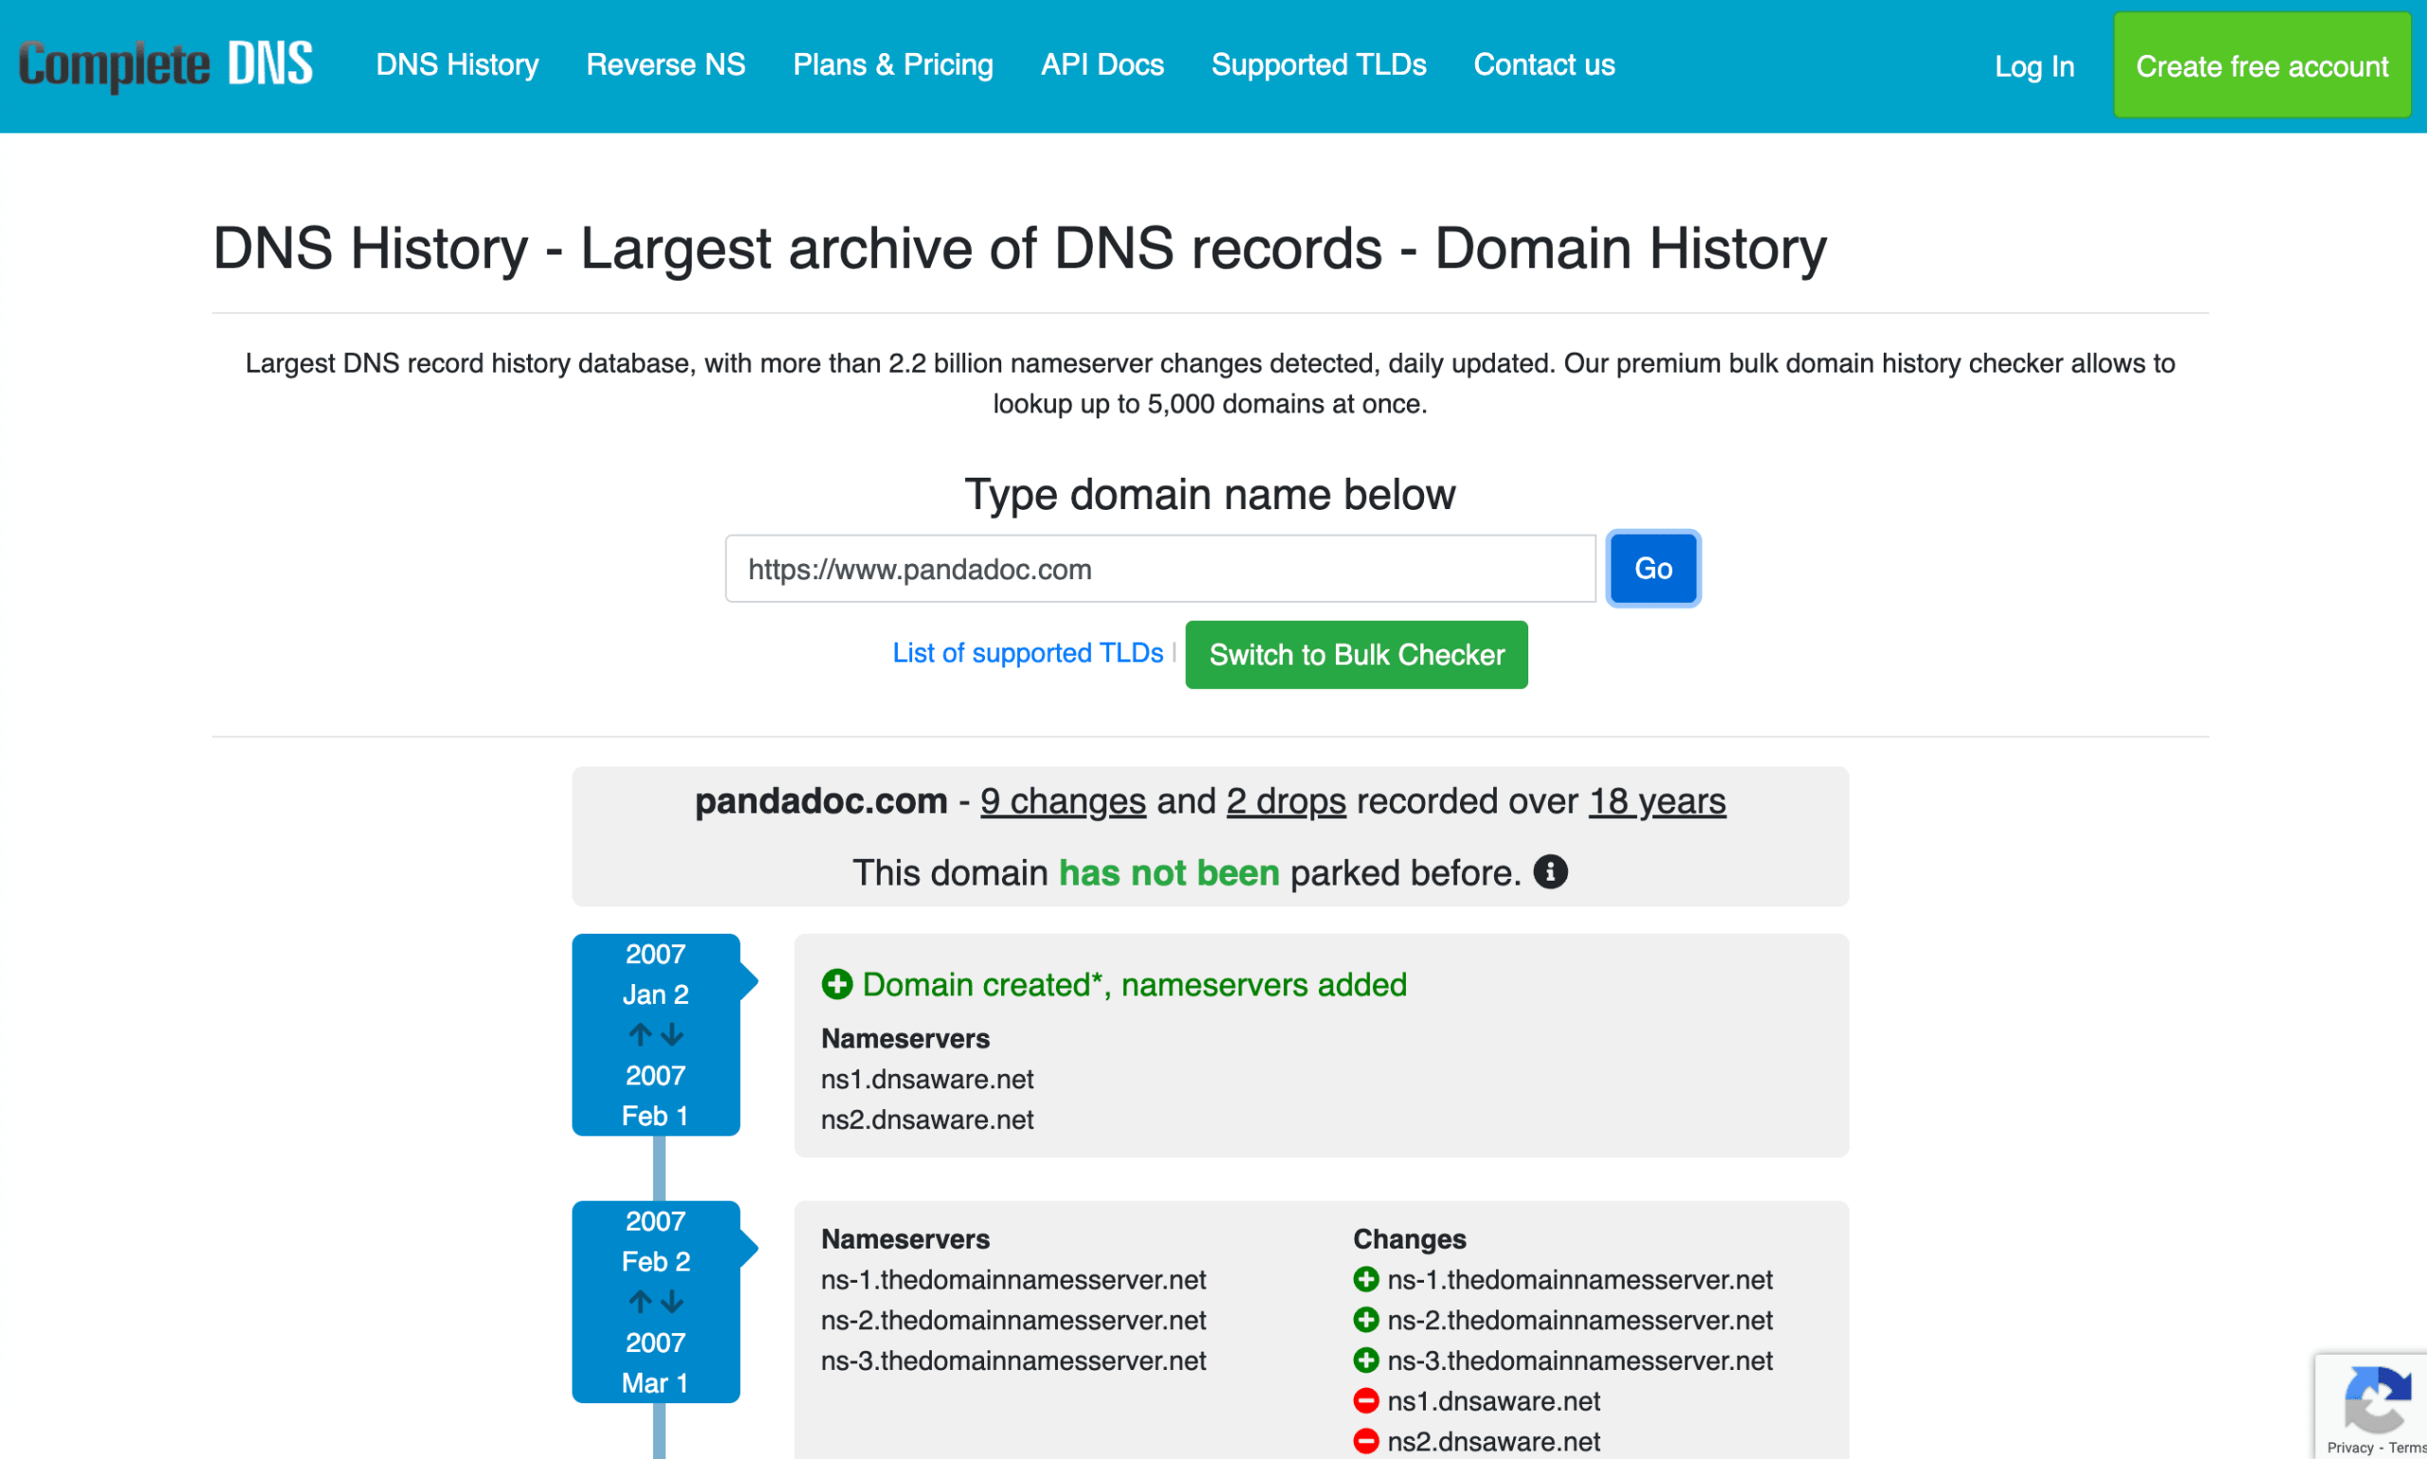Go to Plans & Pricing
Image resolution: width=2427 pixels, height=1459 pixels.
892,64
